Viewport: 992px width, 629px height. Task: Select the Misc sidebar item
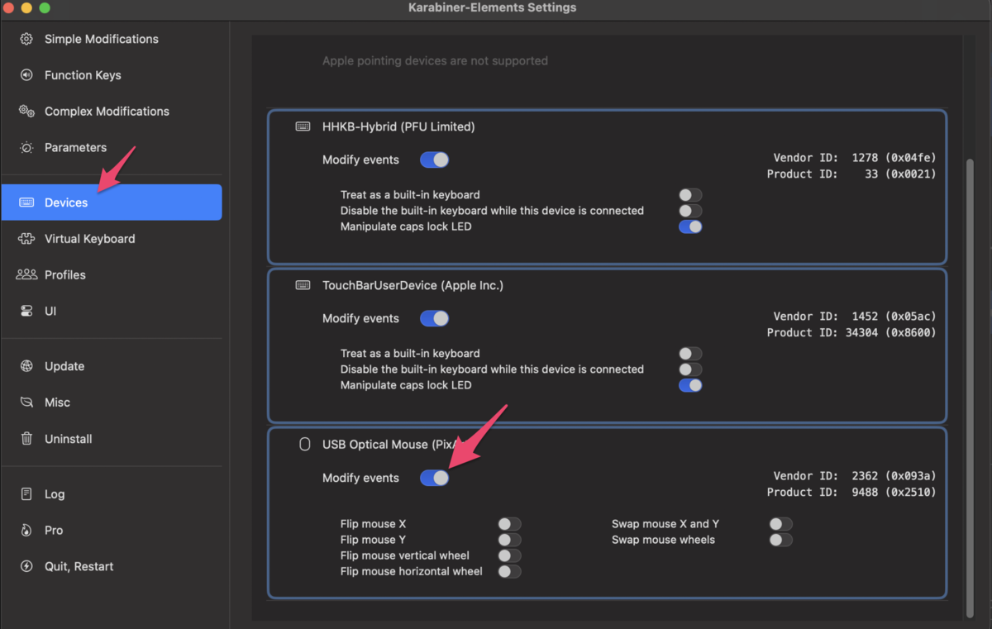[112, 403]
